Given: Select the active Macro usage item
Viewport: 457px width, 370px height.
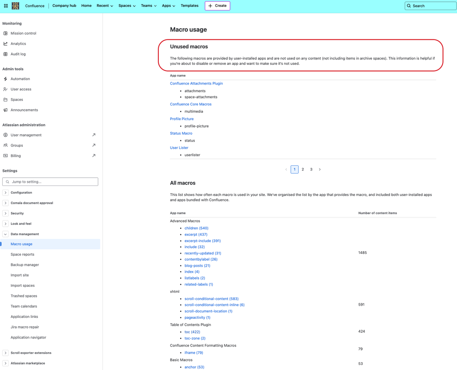Looking at the screenshot, I should (x=50, y=244).
